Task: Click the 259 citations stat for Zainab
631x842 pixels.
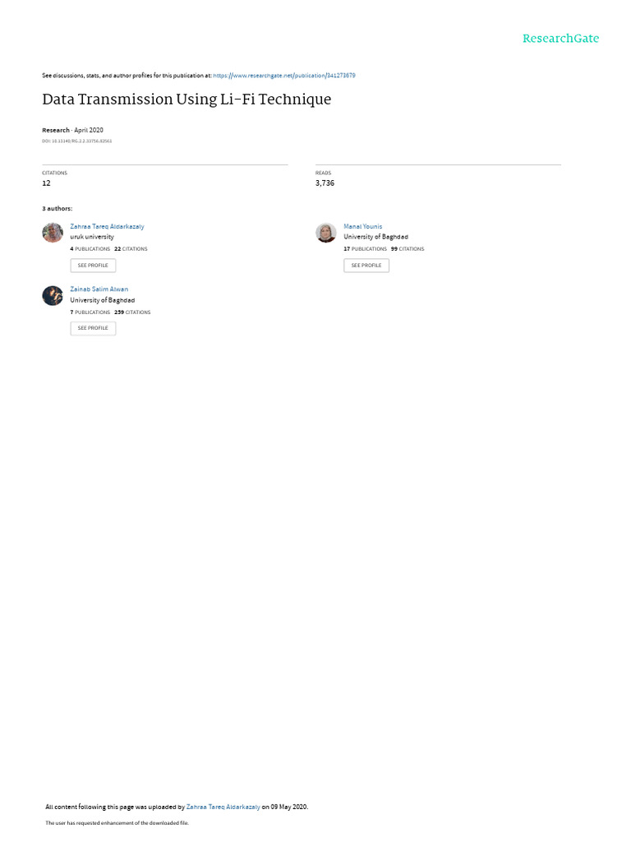Action: pos(132,312)
